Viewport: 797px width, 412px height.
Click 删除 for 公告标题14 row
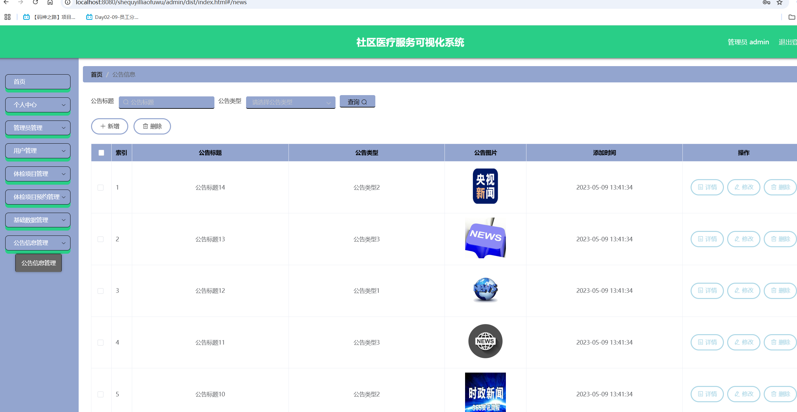tap(780, 187)
